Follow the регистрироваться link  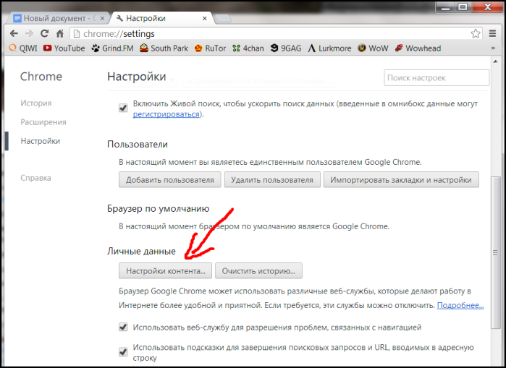(x=166, y=114)
